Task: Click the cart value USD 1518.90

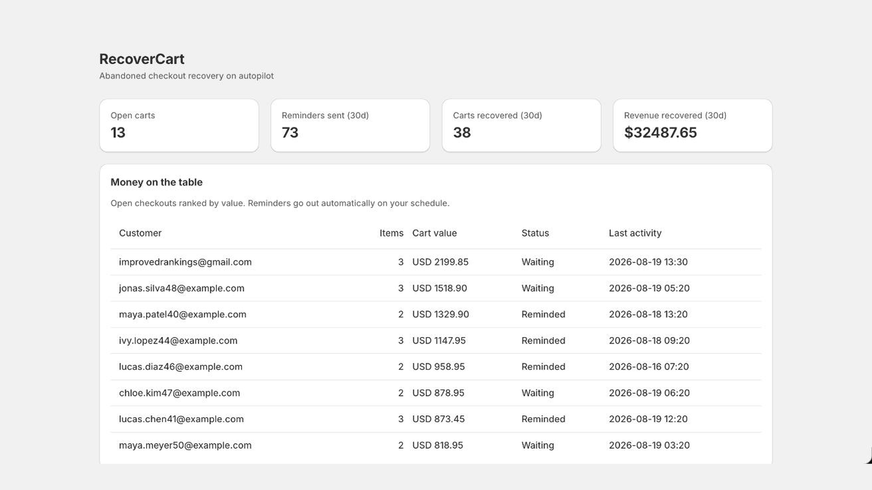Action: point(439,288)
